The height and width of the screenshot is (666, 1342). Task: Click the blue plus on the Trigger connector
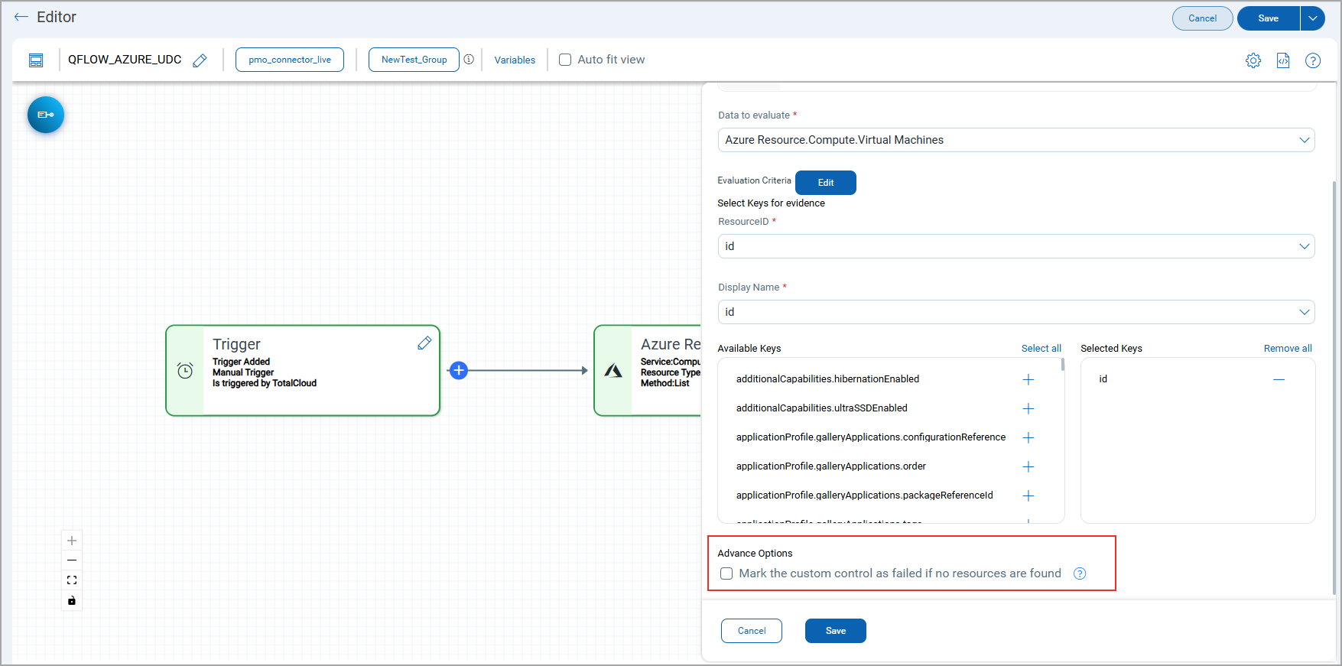(x=459, y=371)
